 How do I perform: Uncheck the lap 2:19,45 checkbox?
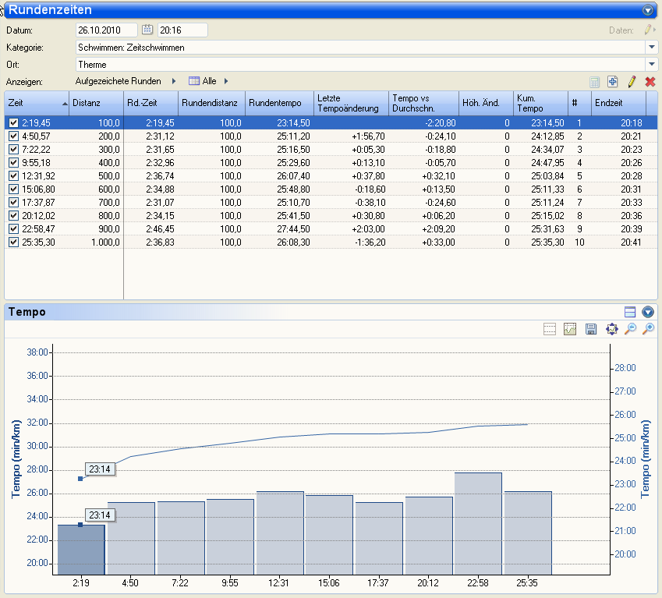[13, 123]
